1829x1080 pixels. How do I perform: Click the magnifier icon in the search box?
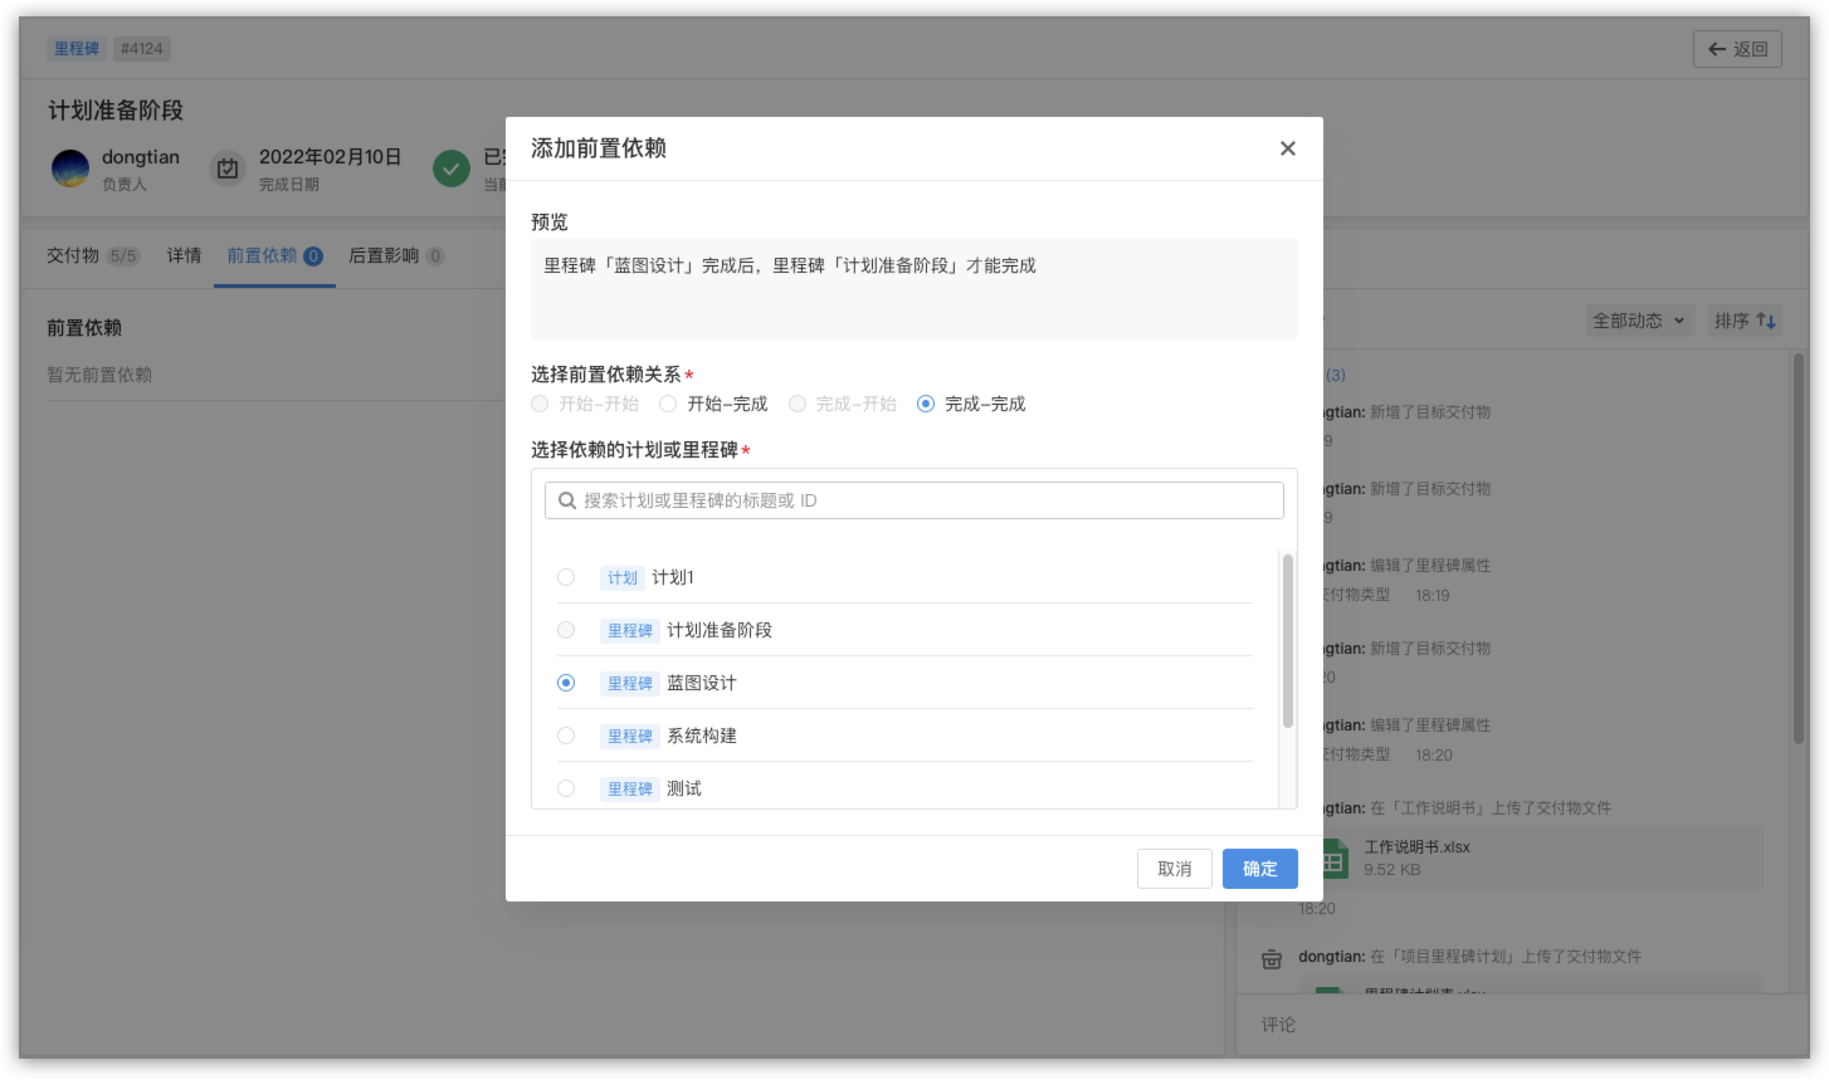tap(567, 500)
